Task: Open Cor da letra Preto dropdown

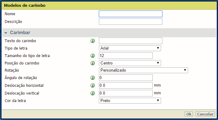Action: point(130,100)
